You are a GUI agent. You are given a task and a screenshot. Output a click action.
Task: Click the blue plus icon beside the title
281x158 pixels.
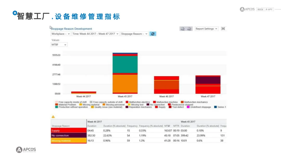(x=15, y=13)
